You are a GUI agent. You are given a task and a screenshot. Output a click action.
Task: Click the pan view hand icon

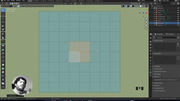[x=146, y=22]
